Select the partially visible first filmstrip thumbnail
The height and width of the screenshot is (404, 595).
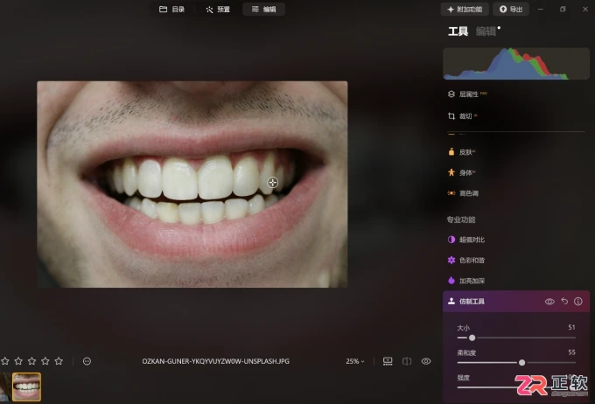5,387
